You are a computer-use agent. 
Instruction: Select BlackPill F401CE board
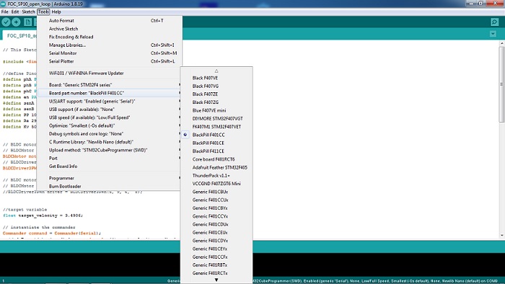(x=216, y=143)
